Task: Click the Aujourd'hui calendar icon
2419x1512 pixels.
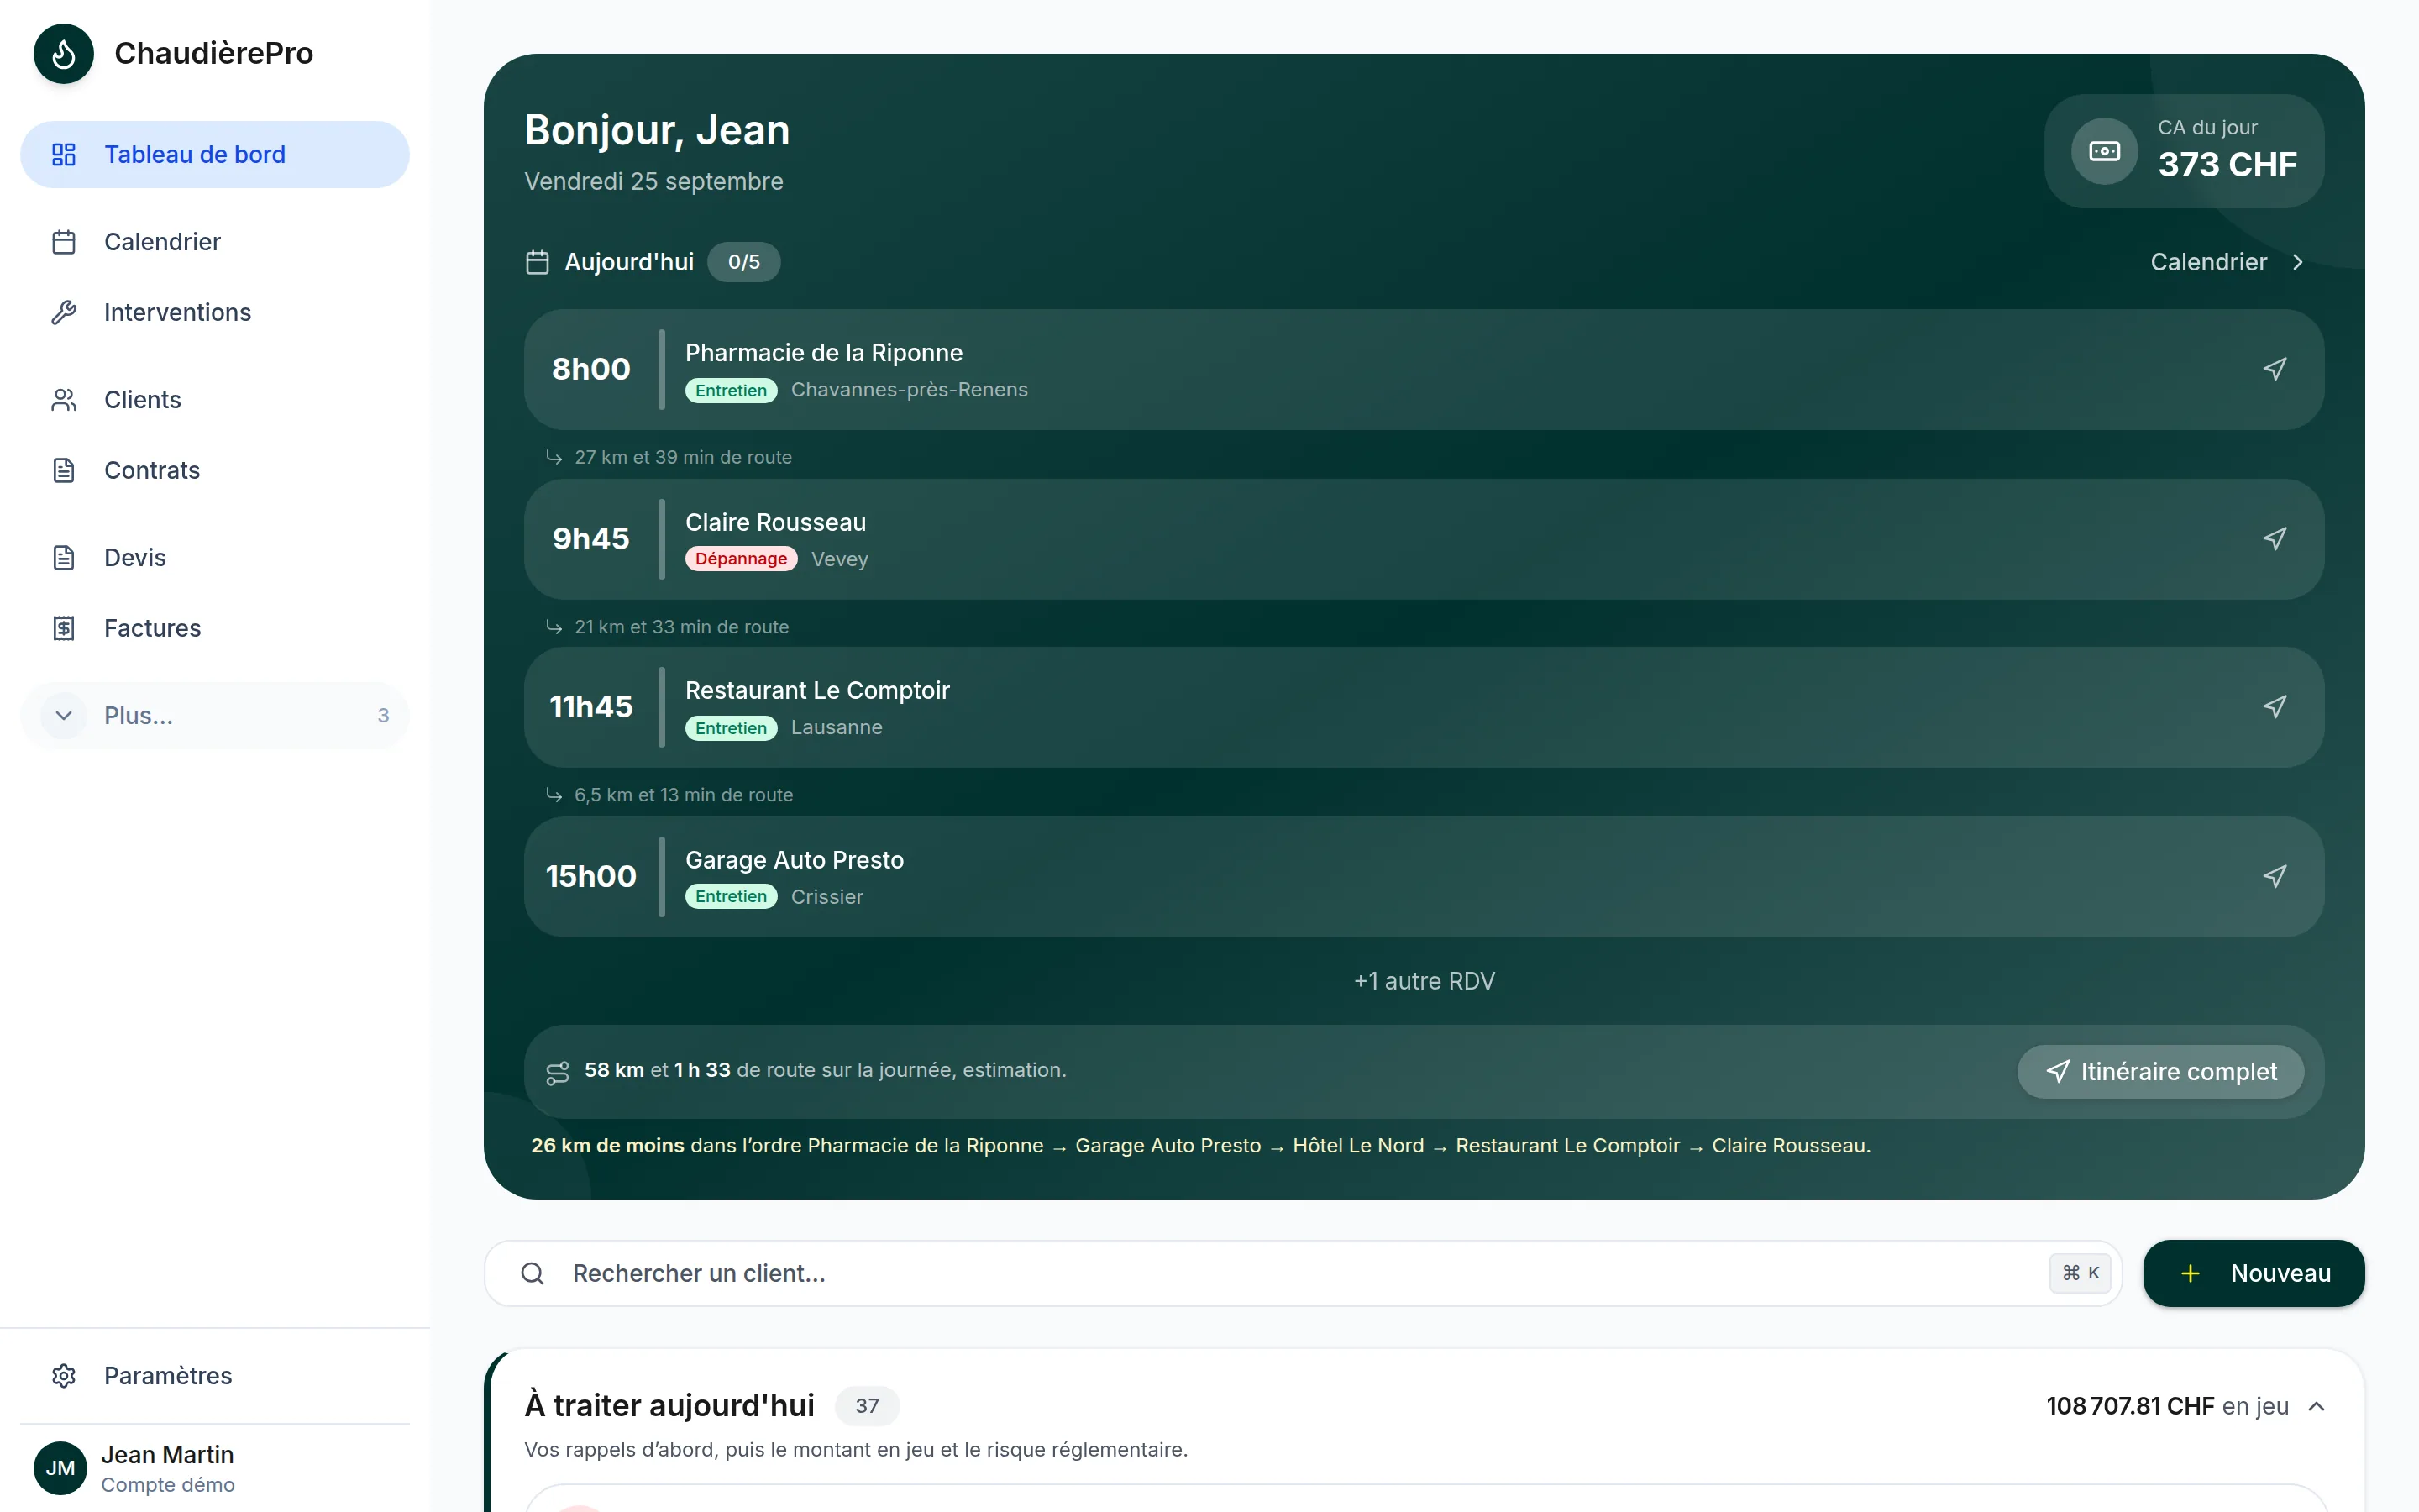Action: pyautogui.click(x=537, y=262)
